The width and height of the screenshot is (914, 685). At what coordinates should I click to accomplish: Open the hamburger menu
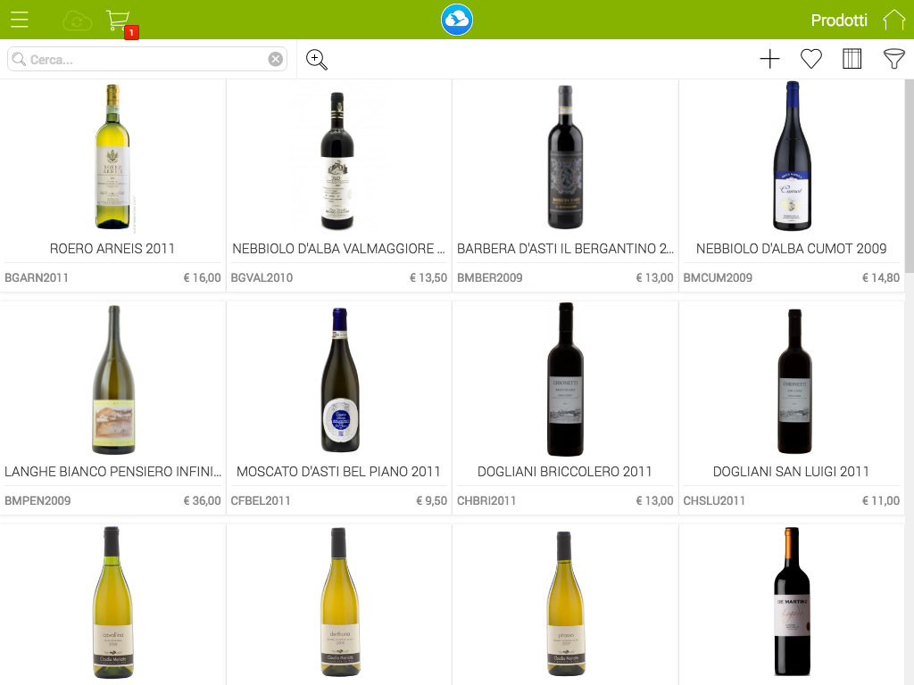20,20
